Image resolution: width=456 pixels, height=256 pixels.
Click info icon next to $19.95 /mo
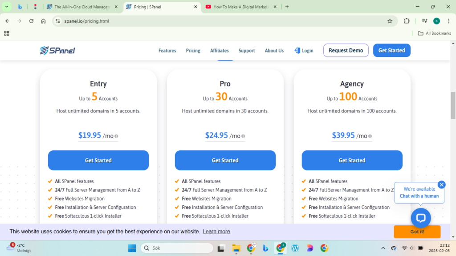click(116, 136)
